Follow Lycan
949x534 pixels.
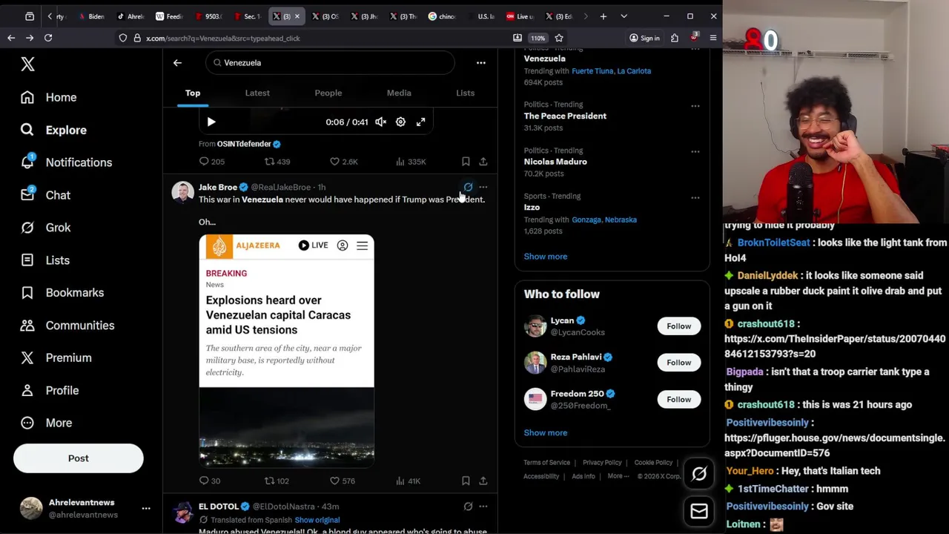point(678,326)
